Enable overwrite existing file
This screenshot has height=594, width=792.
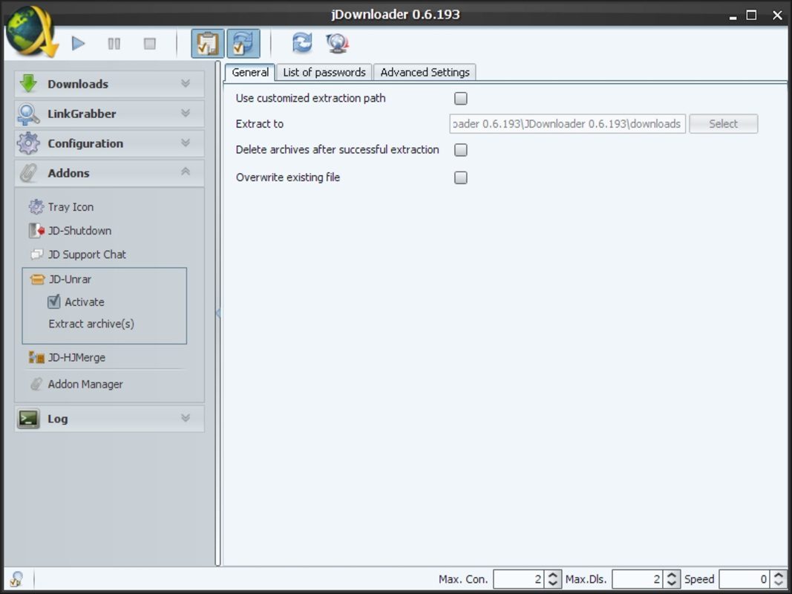pos(460,177)
